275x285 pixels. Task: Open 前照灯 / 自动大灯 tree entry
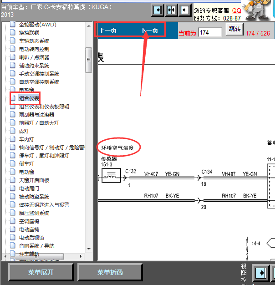(x=39, y=123)
